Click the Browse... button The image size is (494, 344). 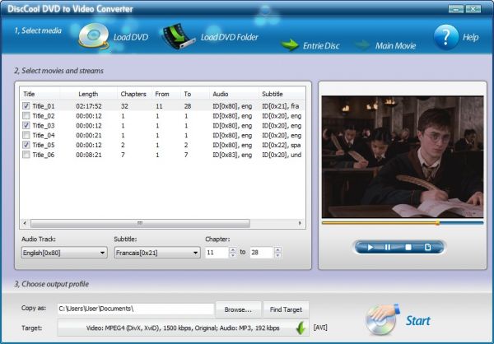click(x=239, y=309)
